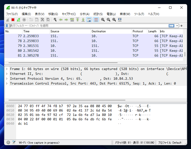191x149 pixels.
Task: Reload this capture file icon
Action: tap(48, 20)
